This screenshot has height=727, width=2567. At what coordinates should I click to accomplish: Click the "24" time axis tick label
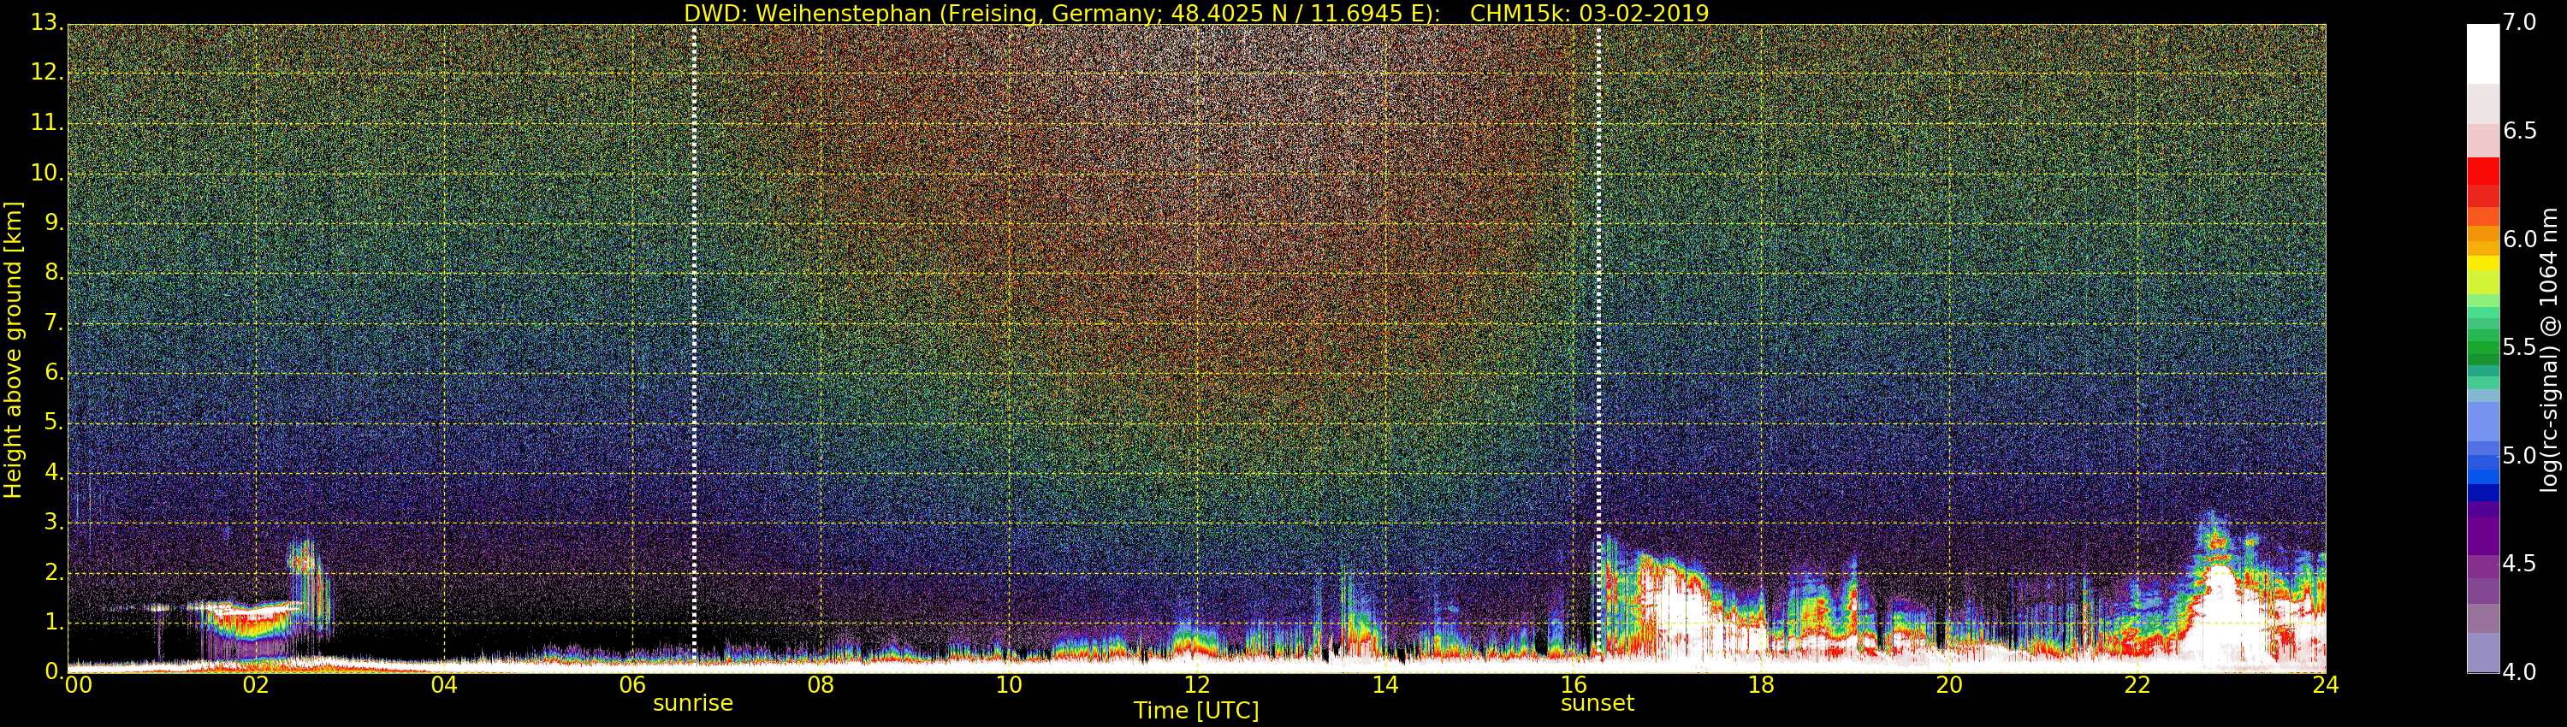(2326, 684)
